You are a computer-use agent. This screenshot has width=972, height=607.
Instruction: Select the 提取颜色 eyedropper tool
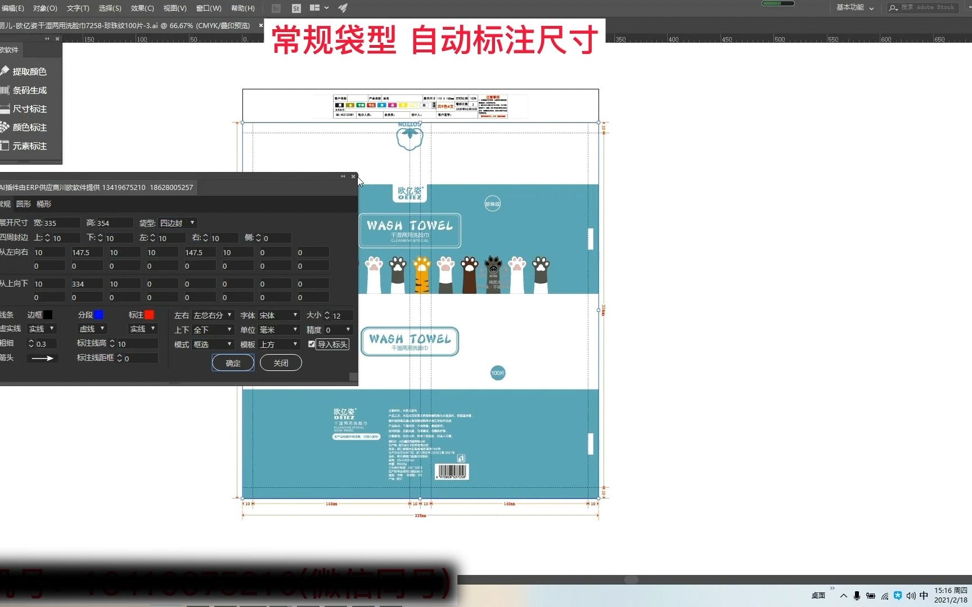pyautogui.click(x=24, y=71)
